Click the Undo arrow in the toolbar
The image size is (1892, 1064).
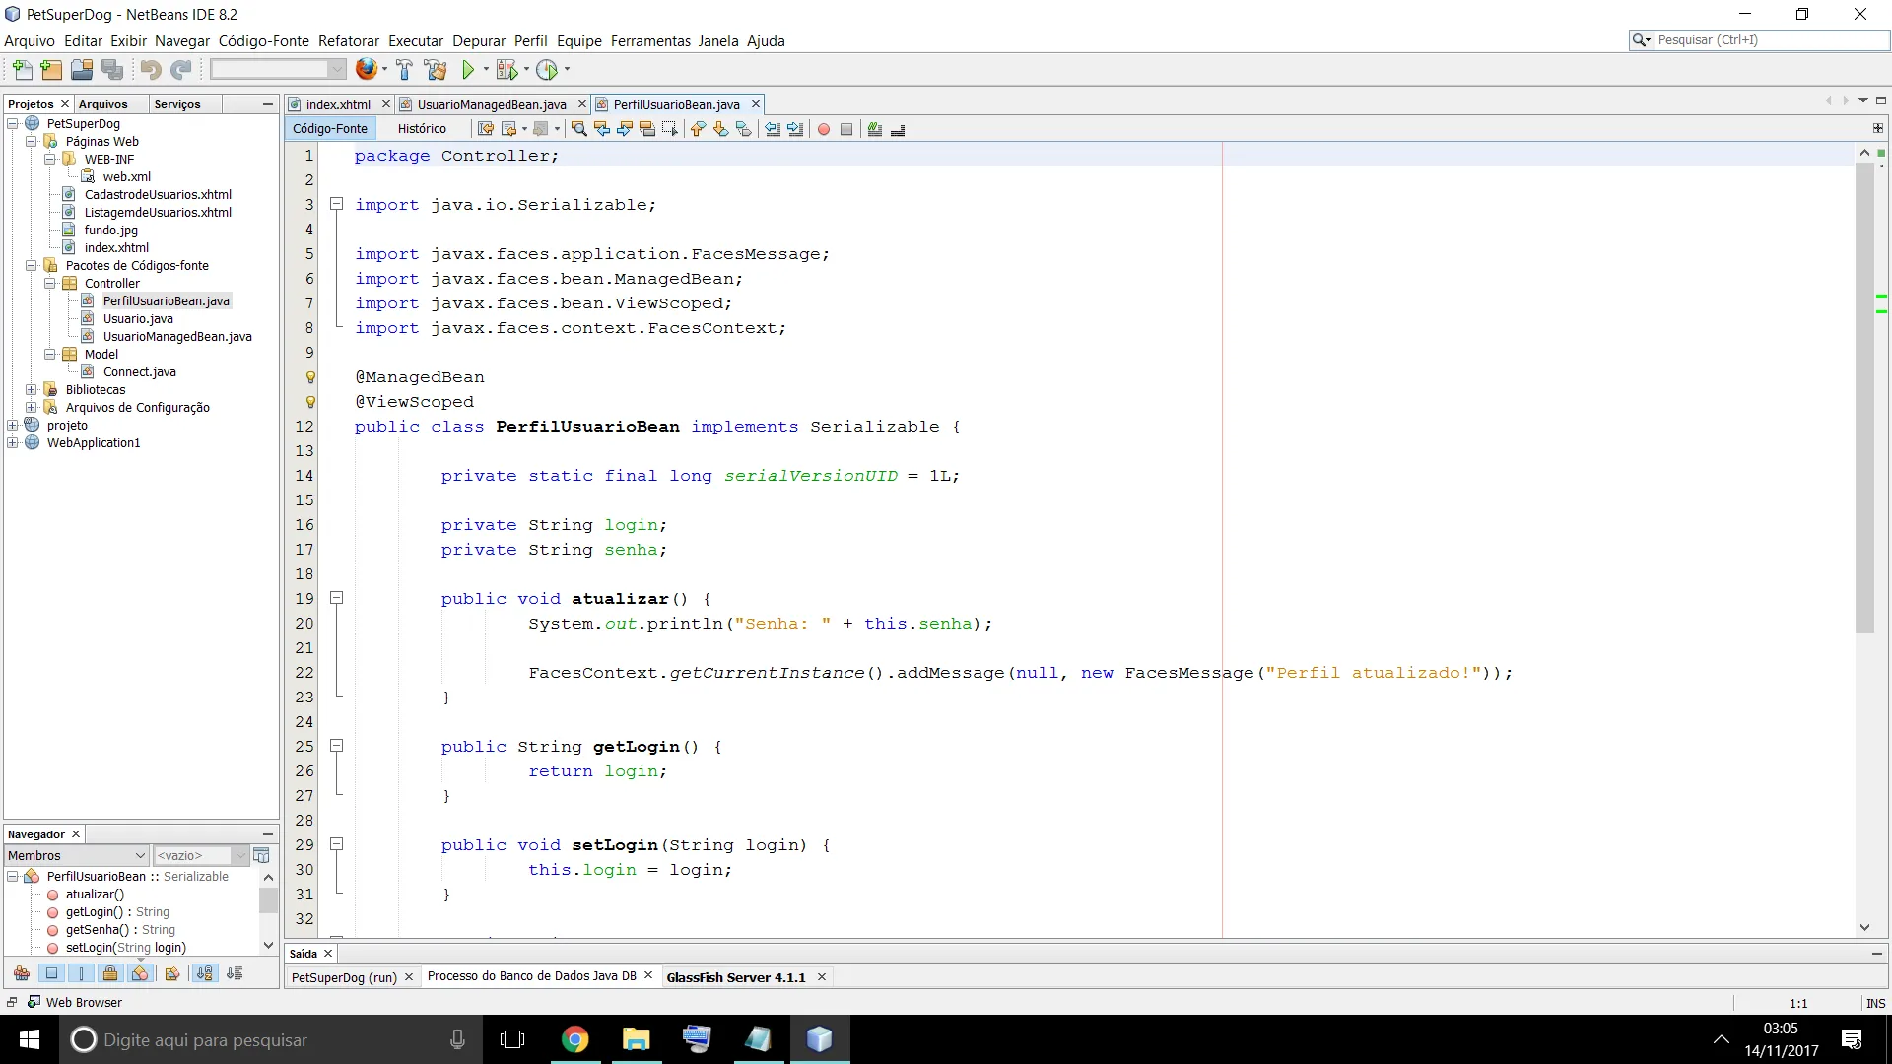click(151, 69)
